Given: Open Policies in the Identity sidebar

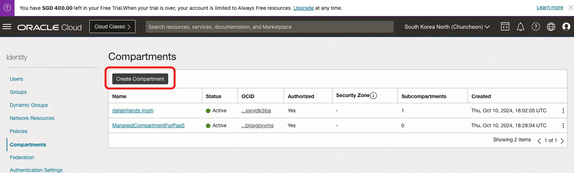Looking at the screenshot, I should coord(19,131).
